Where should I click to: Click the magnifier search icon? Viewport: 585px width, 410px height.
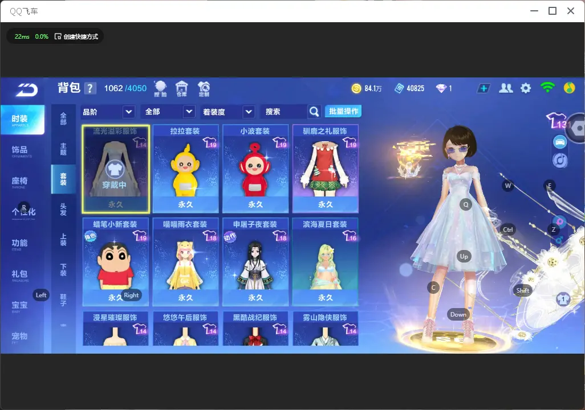coord(314,112)
